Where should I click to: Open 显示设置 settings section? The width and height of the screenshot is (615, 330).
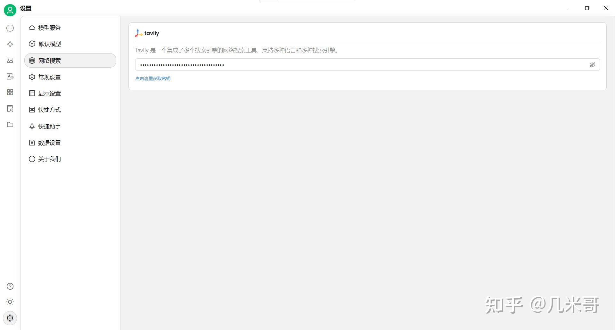coord(70,93)
